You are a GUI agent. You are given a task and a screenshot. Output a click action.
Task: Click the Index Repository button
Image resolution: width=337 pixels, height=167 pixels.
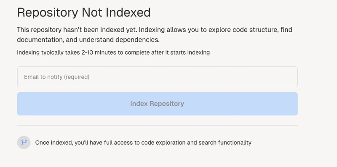point(157,104)
